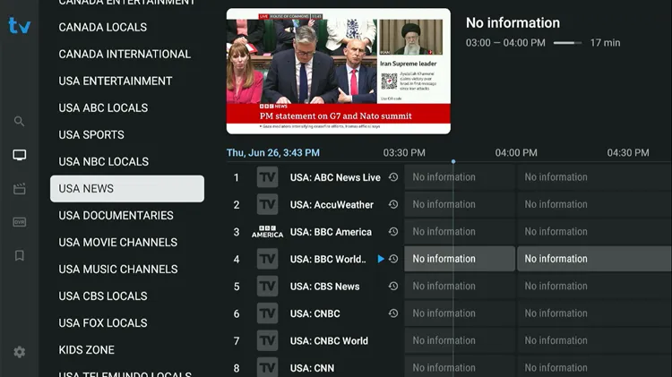The width and height of the screenshot is (672, 377).
Task: Open the KIDS ZONE category
Action: coord(87,350)
